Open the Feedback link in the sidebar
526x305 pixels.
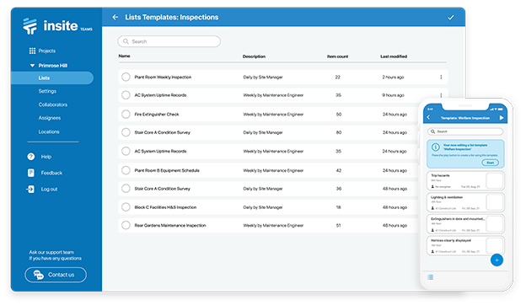point(51,173)
